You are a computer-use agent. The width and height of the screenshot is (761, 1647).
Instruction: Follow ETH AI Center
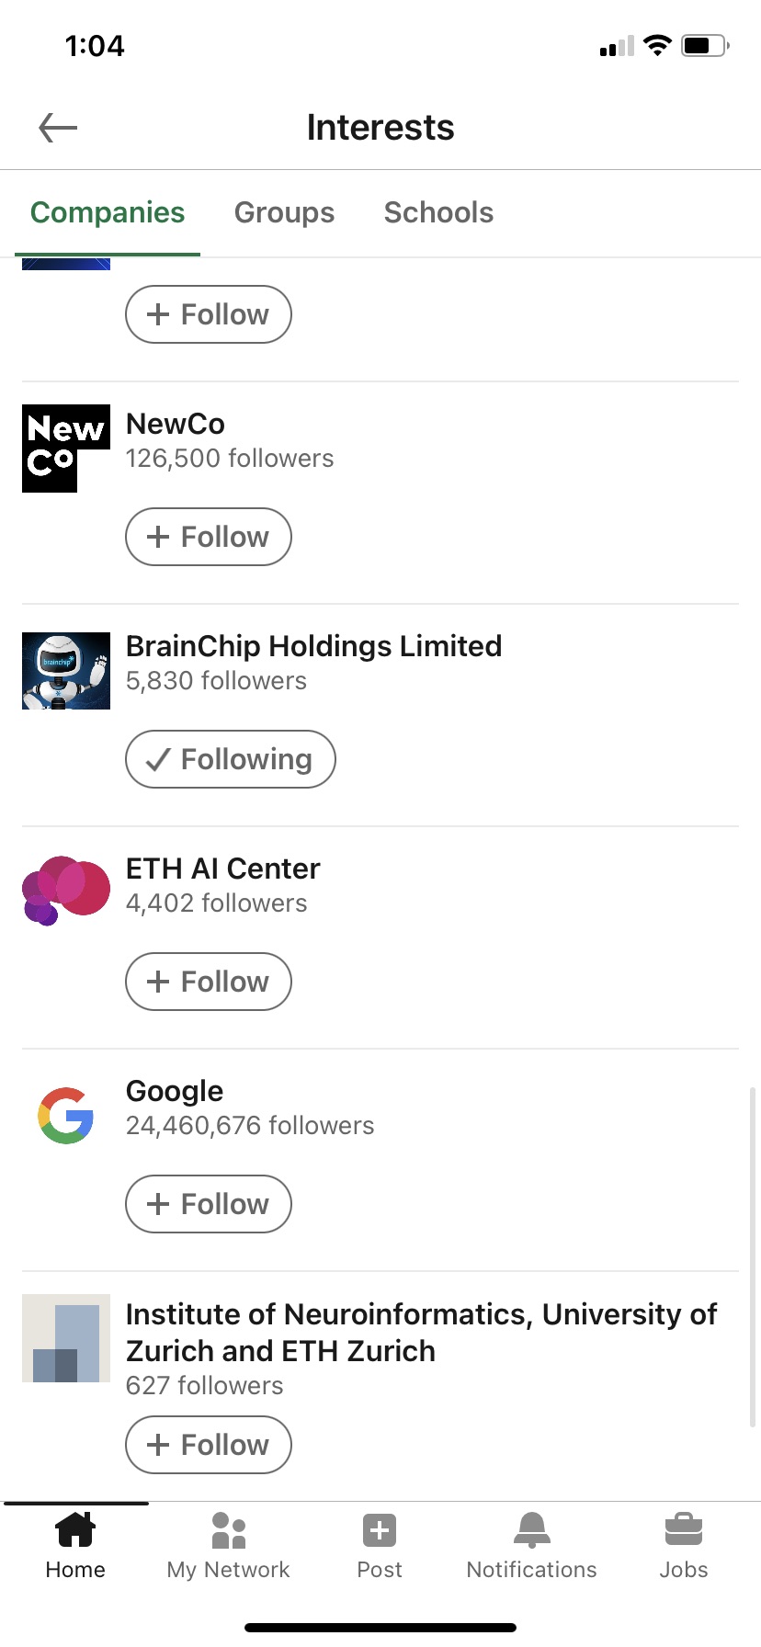pyautogui.click(x=209, y=982)
